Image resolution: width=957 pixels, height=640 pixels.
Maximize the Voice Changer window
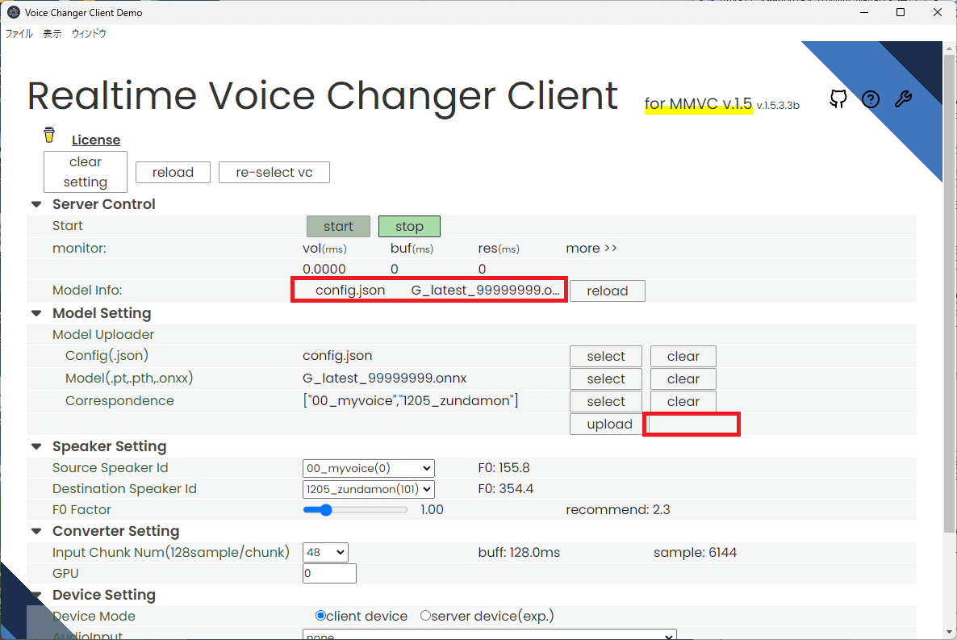click(901, 12)
